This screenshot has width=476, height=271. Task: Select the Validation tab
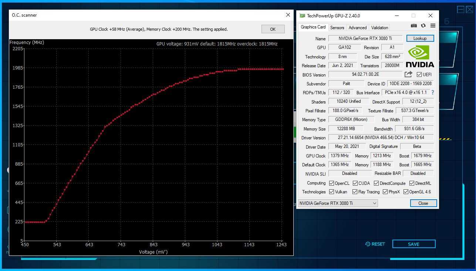tap(379, 27)
